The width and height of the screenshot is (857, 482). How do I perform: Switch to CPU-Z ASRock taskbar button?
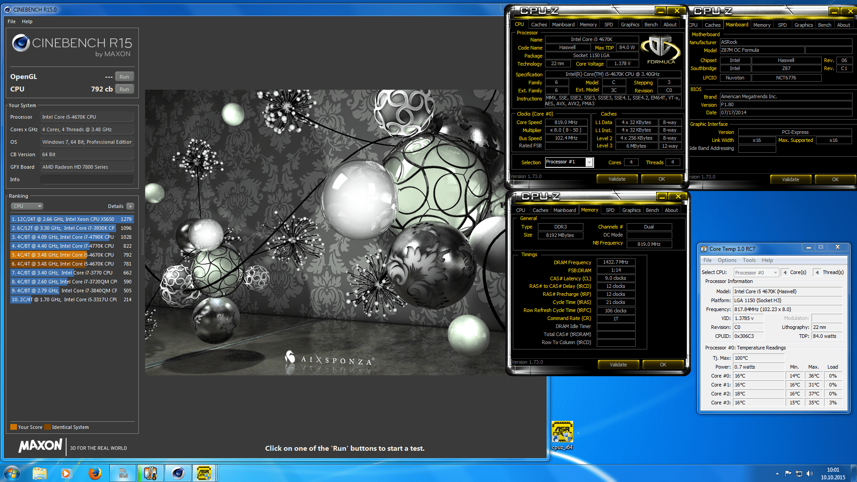204,473
